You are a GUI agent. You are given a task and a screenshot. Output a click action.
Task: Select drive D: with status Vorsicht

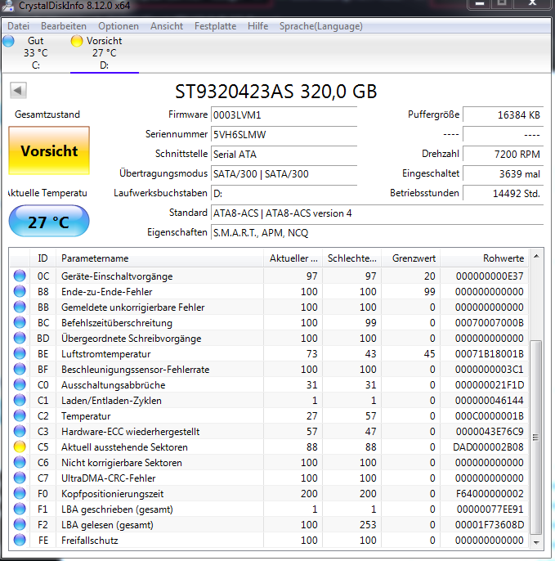[x=104, y=53]
